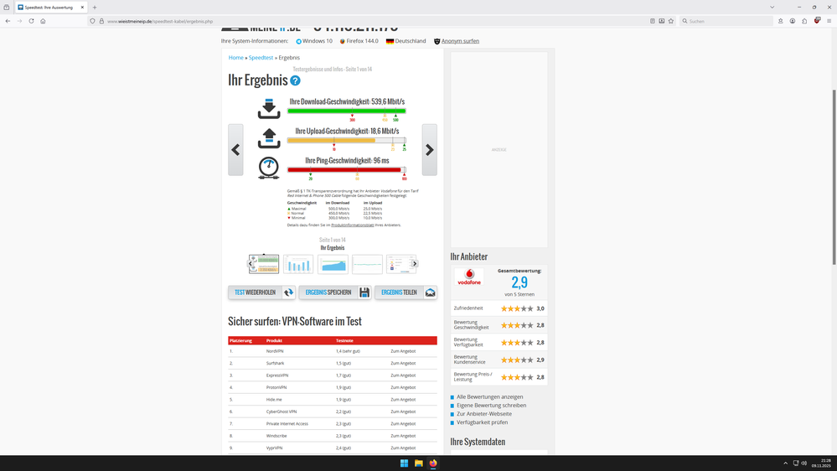Screen dimensions: 837x471
Task: Click the Vodafone provider logo
Action: (469, 277)
